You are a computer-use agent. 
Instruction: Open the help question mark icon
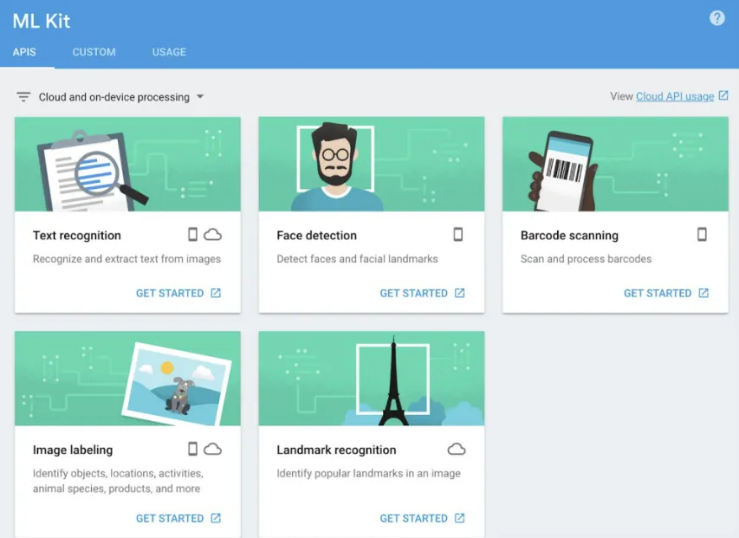point(716,18)
